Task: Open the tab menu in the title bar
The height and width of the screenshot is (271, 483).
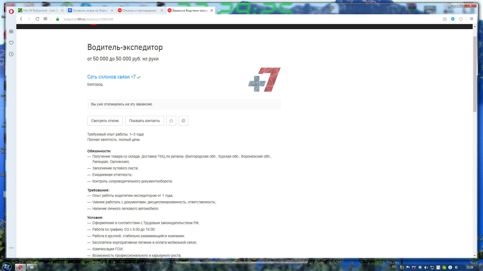Action: (x=445, y=6)
